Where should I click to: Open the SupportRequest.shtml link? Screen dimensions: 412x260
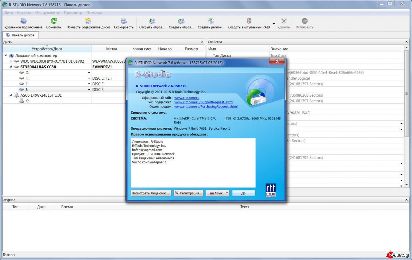(203, 102)
